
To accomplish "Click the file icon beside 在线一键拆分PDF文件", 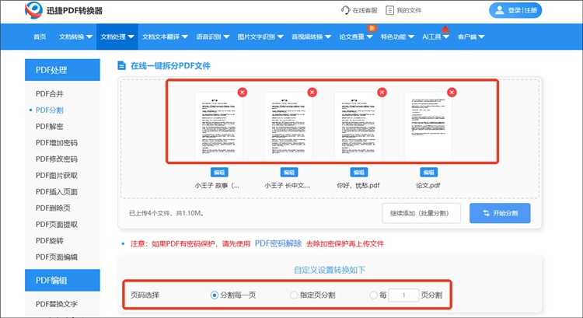I will (121, 67).
